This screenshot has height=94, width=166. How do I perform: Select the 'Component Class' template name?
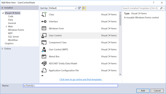58,42
